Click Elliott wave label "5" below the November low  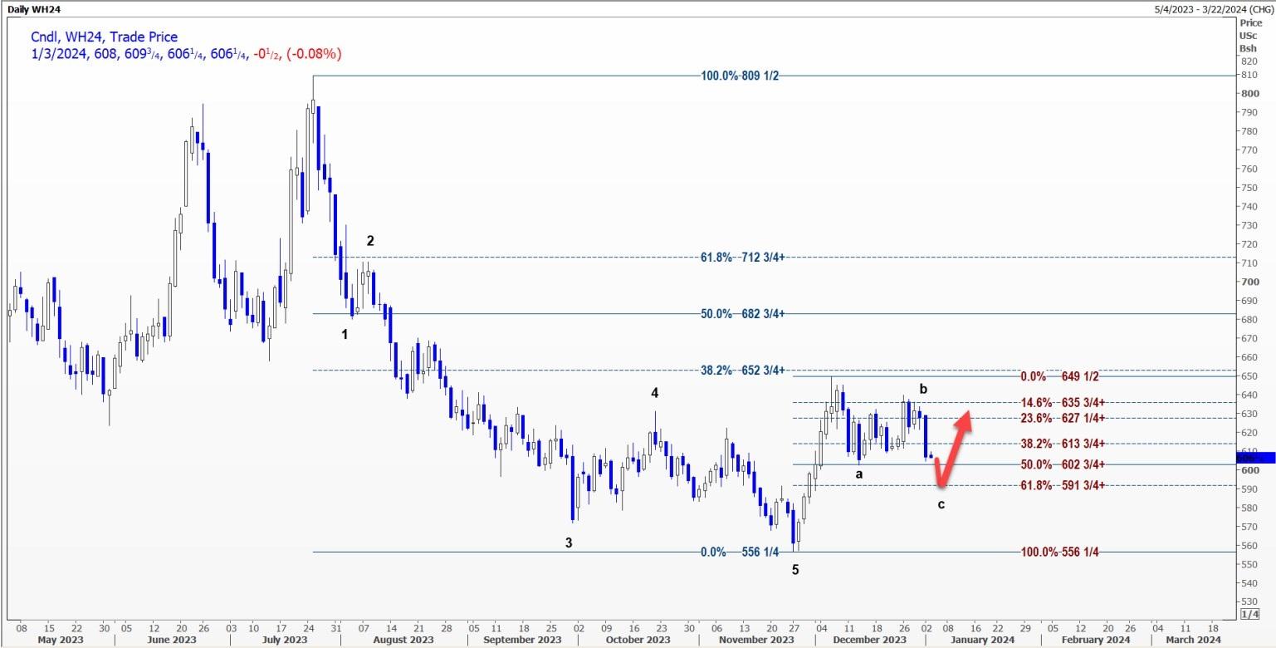(795, 570)
